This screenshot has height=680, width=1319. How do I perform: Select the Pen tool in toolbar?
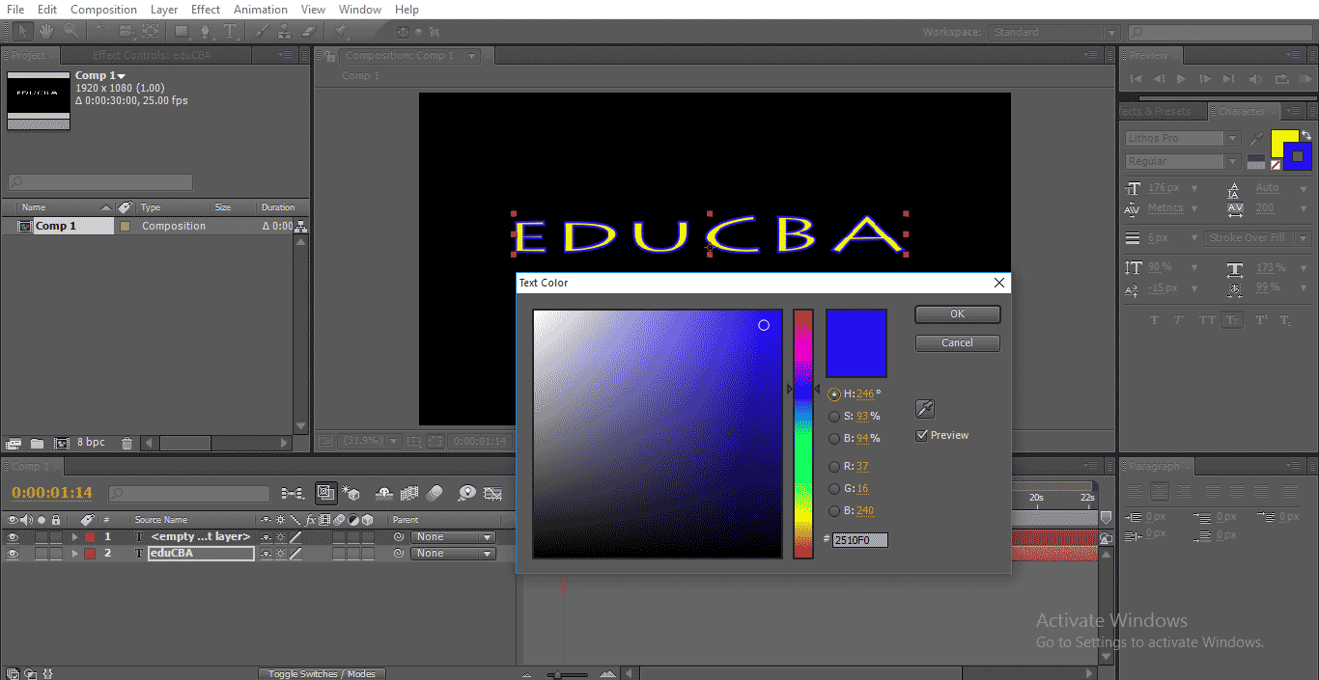pos(206,32)
